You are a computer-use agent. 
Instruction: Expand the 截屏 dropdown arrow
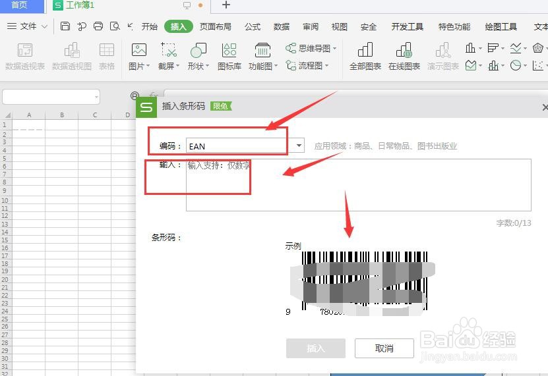coord(178,66)
